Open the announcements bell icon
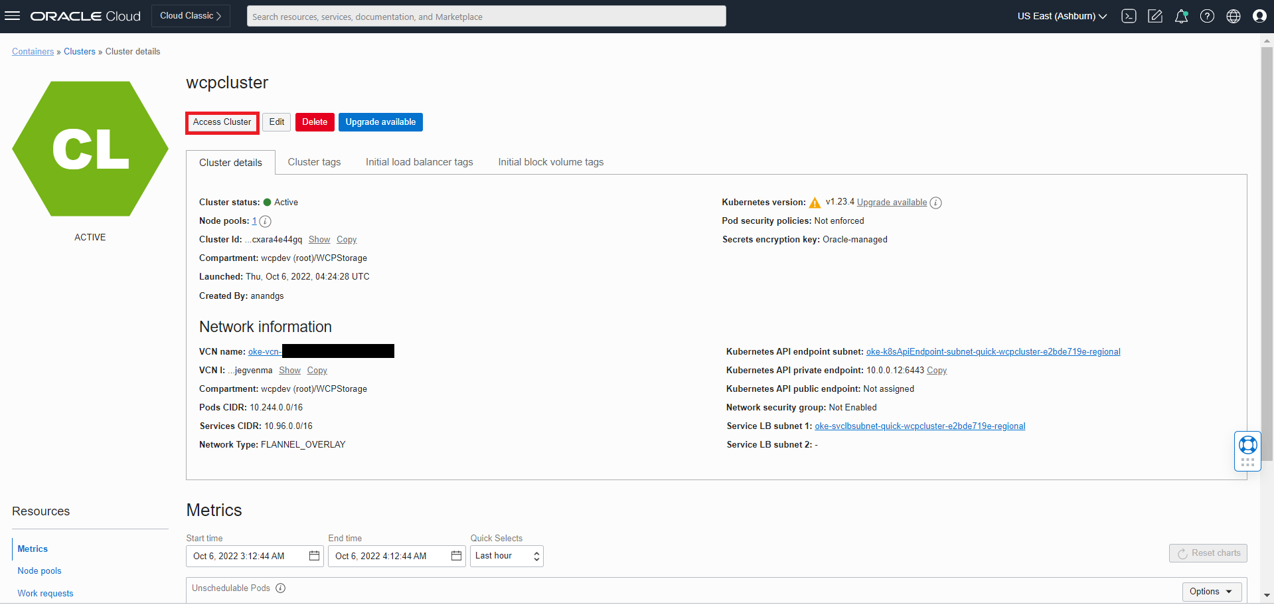 (1181, 16)
